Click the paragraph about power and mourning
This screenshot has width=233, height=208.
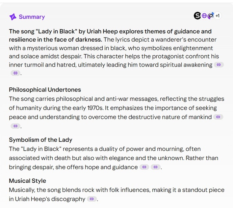tap(113, 158)
